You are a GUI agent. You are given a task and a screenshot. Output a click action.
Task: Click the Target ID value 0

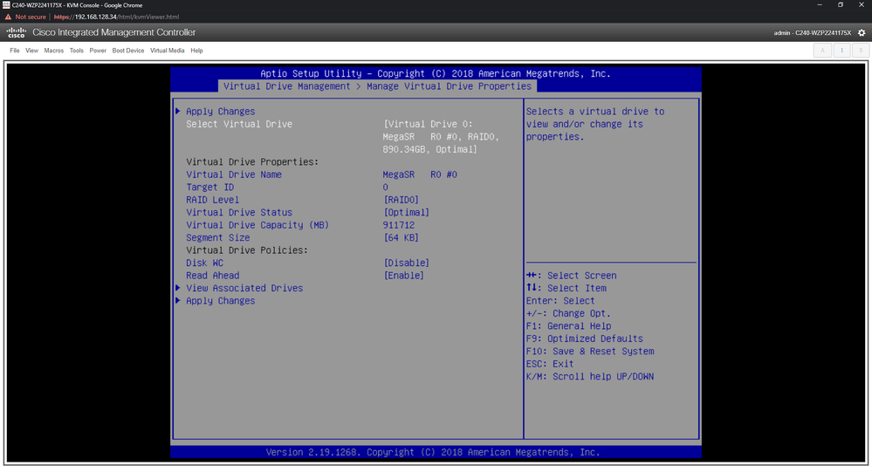tap(386, 188)
